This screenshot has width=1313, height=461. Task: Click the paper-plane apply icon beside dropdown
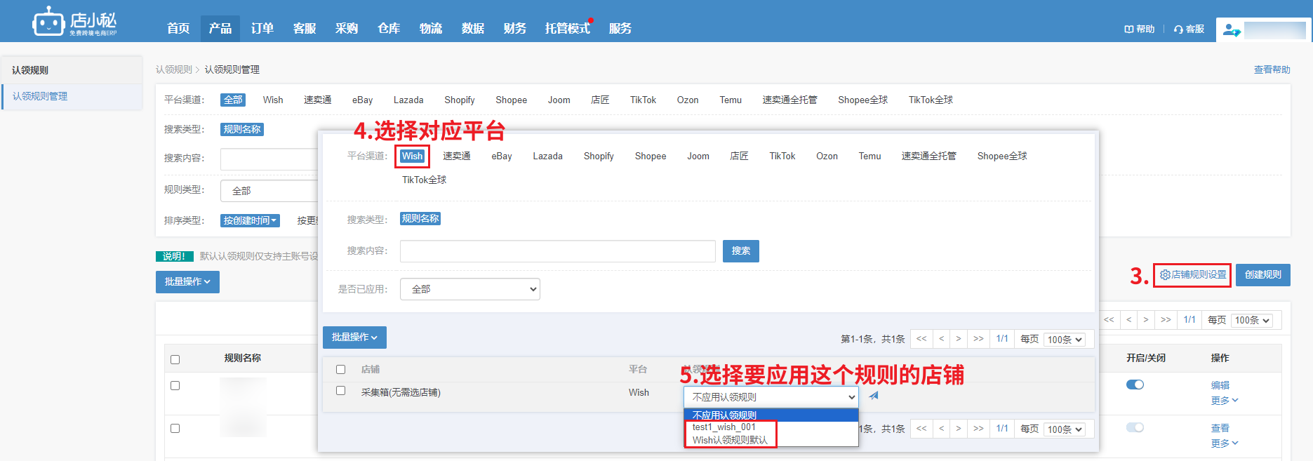874,396
